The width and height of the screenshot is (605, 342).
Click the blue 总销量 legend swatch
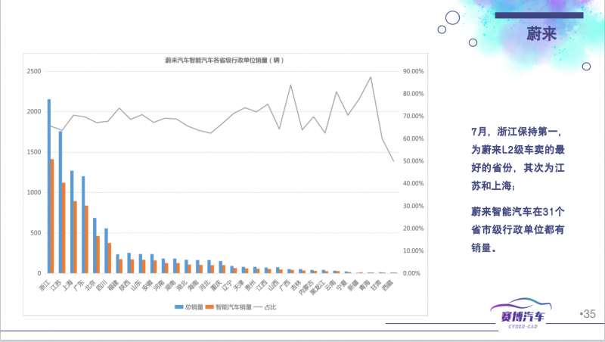coord(178,307)
